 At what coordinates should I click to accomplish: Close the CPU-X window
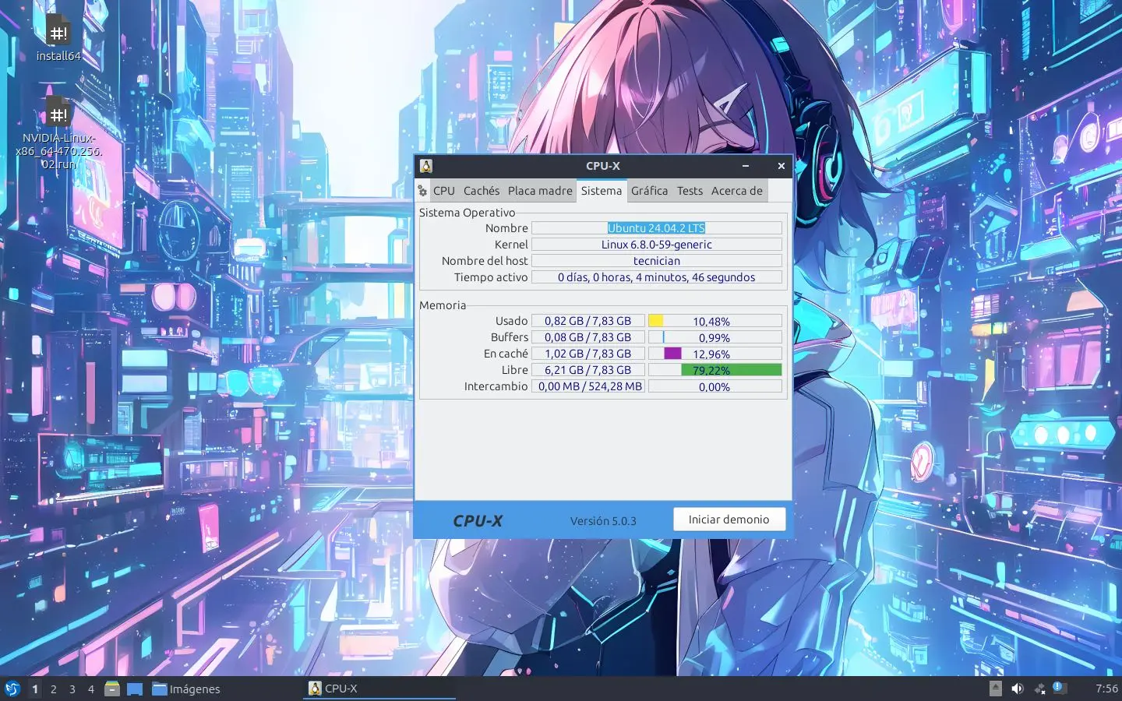tap(782, 166)
